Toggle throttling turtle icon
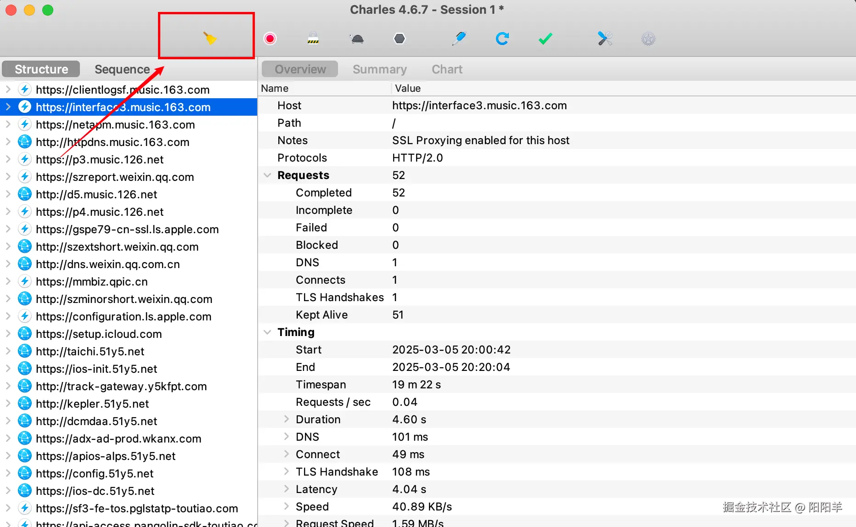 [357, 39]
